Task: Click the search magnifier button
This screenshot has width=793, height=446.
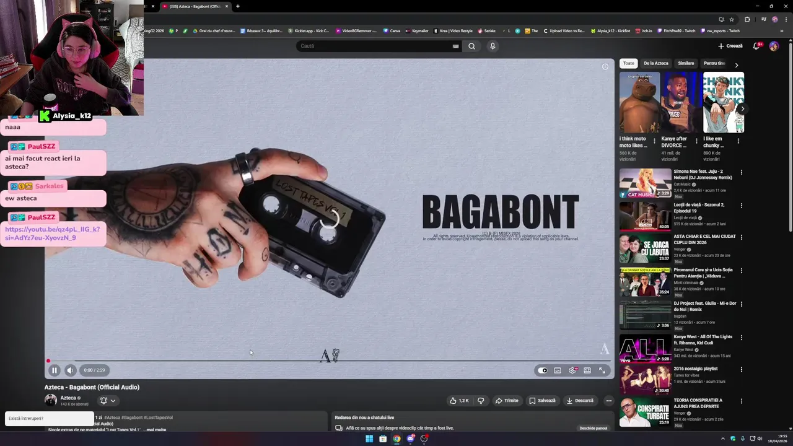Action: [471, 46]
